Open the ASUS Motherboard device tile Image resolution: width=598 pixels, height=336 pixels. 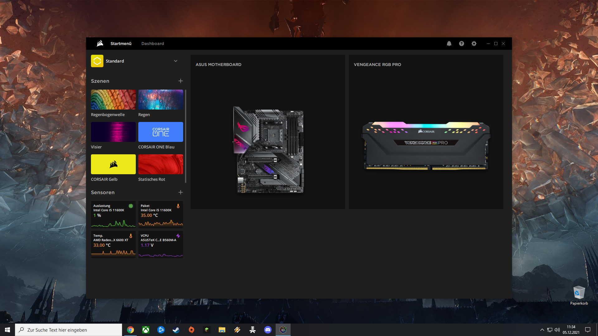point(268,132)
